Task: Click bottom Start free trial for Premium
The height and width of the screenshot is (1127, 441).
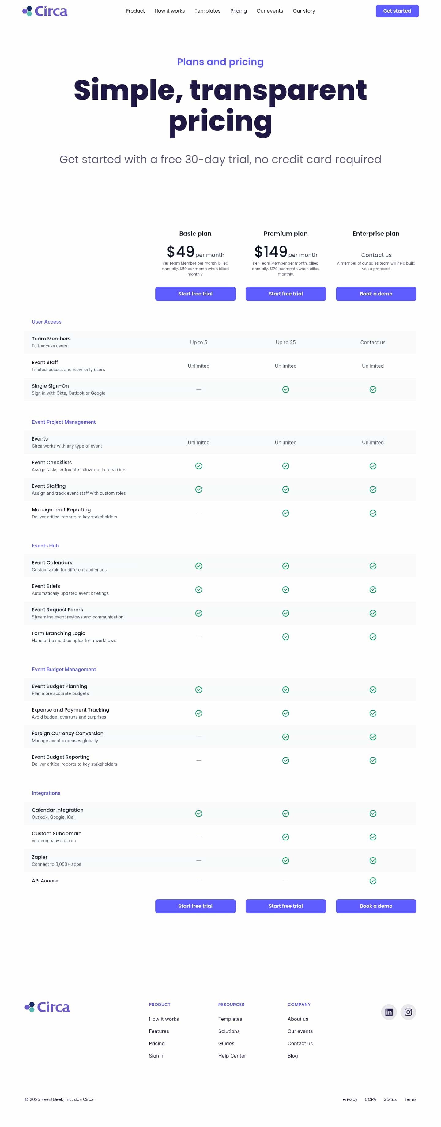Action: point(285,906)
